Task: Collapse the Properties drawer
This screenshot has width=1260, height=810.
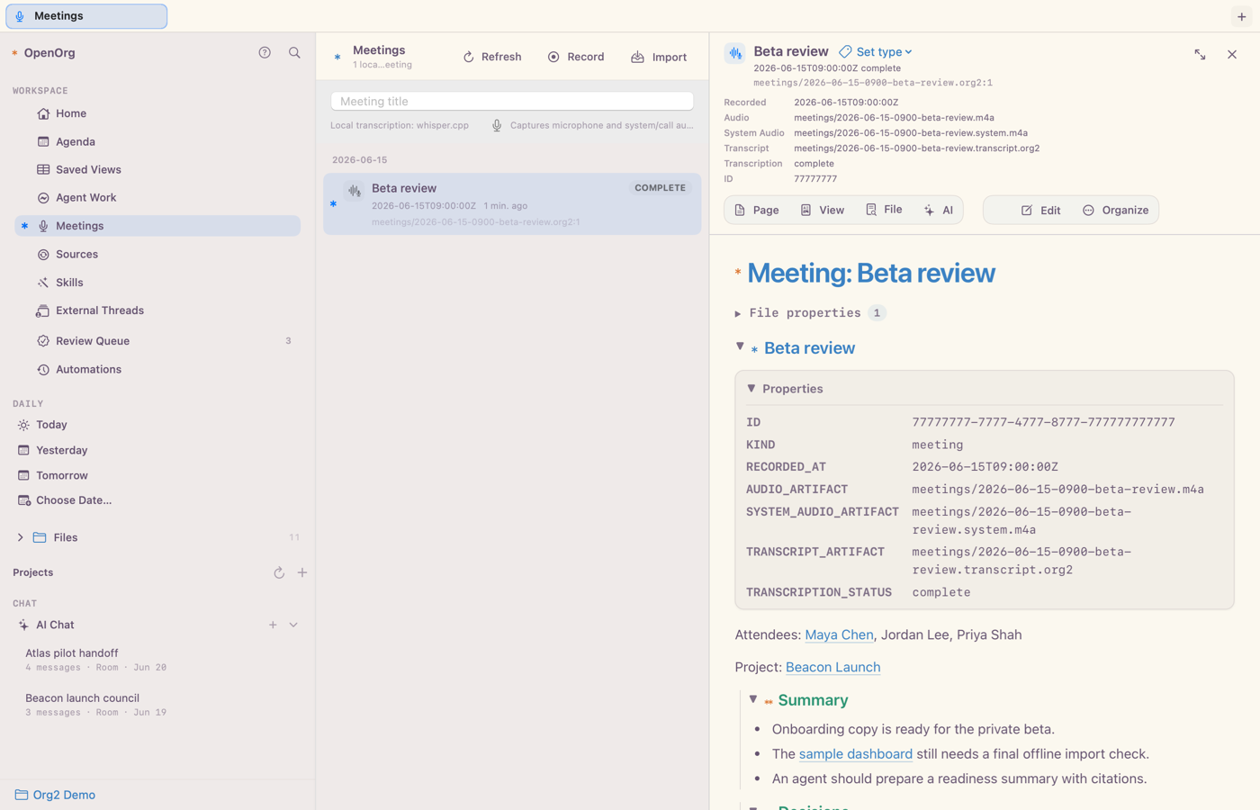Action: pyautogui.click(x=751, y=389)
